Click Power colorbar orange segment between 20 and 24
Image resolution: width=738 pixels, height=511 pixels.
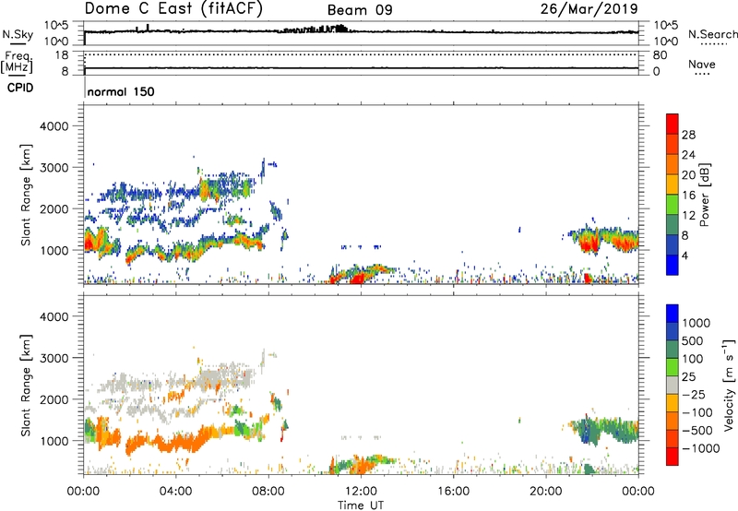[x=673, y=165]
